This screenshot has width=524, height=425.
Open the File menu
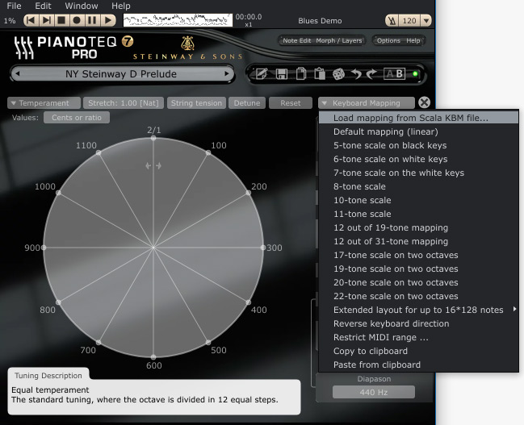(x=14, y=6)
